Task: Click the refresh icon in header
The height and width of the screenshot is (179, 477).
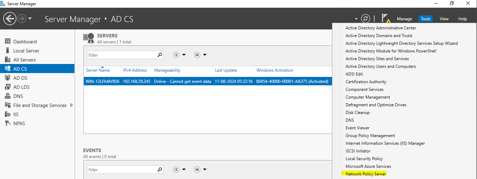Action: pos(366,19)
